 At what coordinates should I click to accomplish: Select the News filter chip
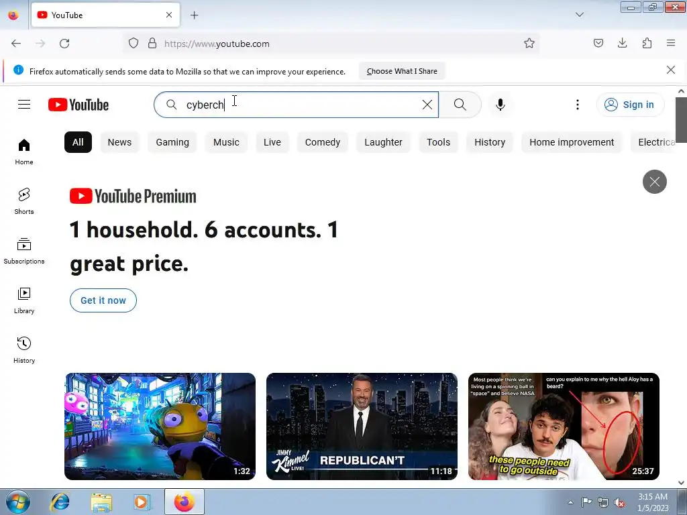119,142
